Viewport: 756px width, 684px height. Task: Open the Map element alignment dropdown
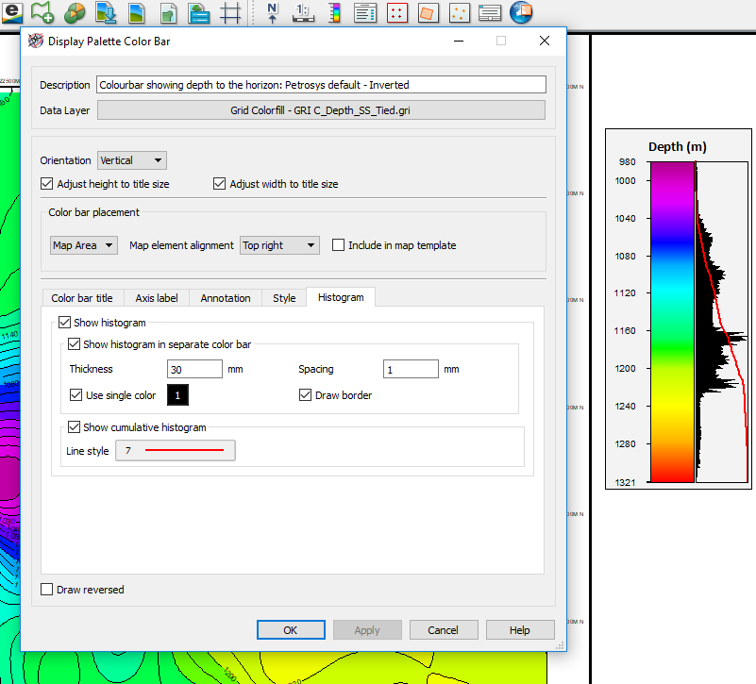(279, 245)
